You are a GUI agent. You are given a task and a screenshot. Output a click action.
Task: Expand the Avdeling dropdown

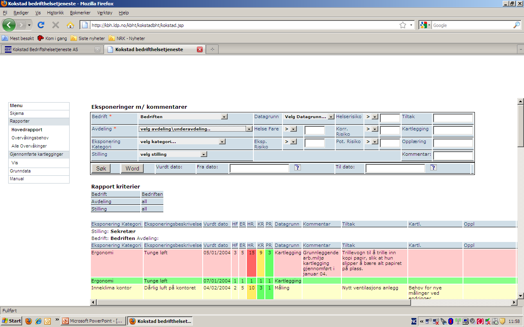pyautogui.click(x=249, y=129)
